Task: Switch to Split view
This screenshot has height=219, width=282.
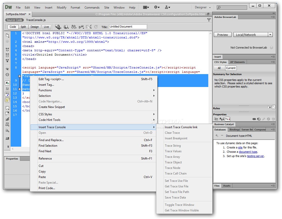Action: pyautogui.click(x=23, y=27)
